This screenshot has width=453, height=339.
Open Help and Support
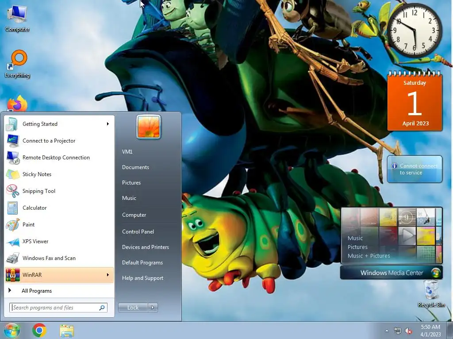click(x=143, y=278)
